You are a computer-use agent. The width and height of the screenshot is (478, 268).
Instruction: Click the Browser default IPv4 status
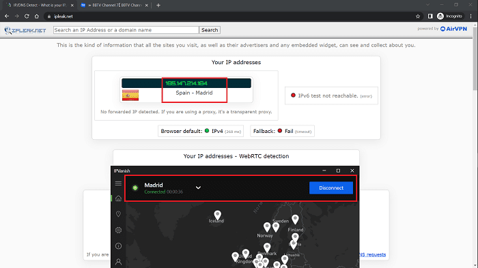coord(201,131)
